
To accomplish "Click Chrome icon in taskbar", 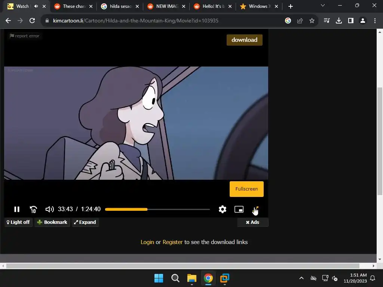I will click(208, 278).
